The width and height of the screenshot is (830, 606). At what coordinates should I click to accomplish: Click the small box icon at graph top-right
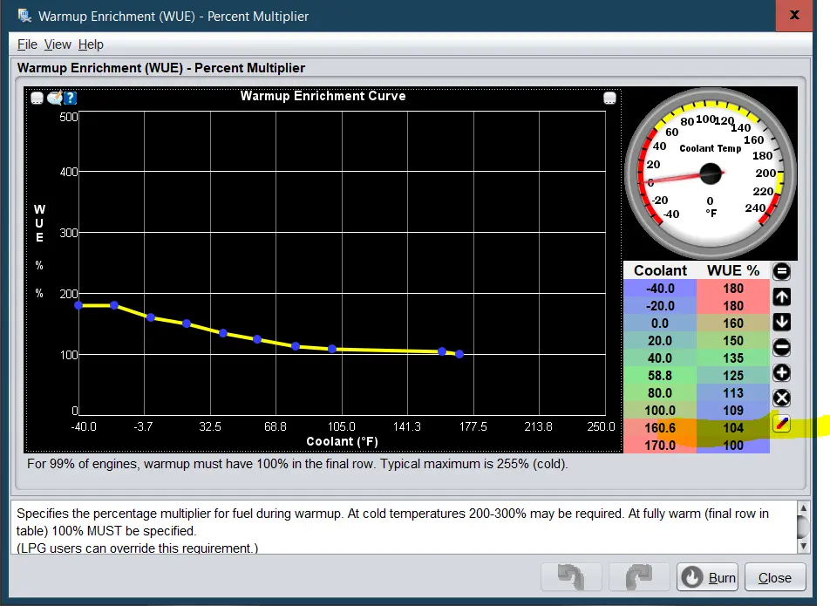609,99
